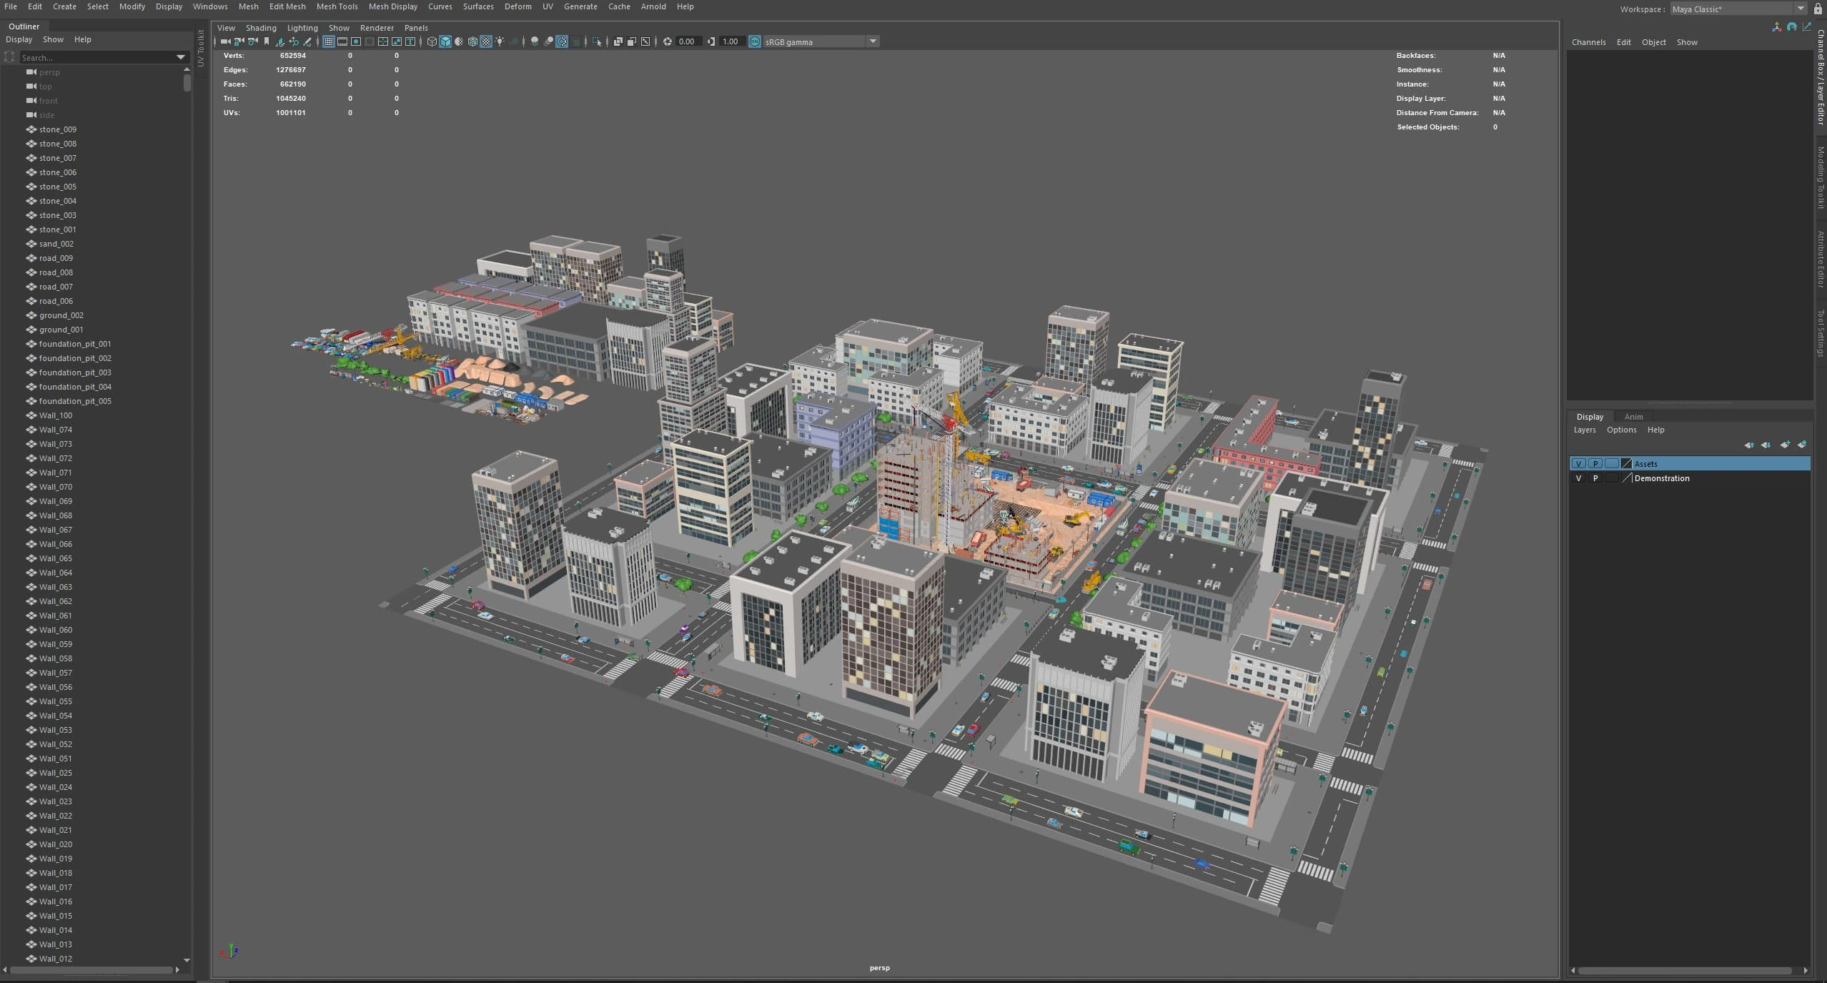Click the Assets layer color swatch
The height and width of the screenshot is (983, 1827).
1627,464
